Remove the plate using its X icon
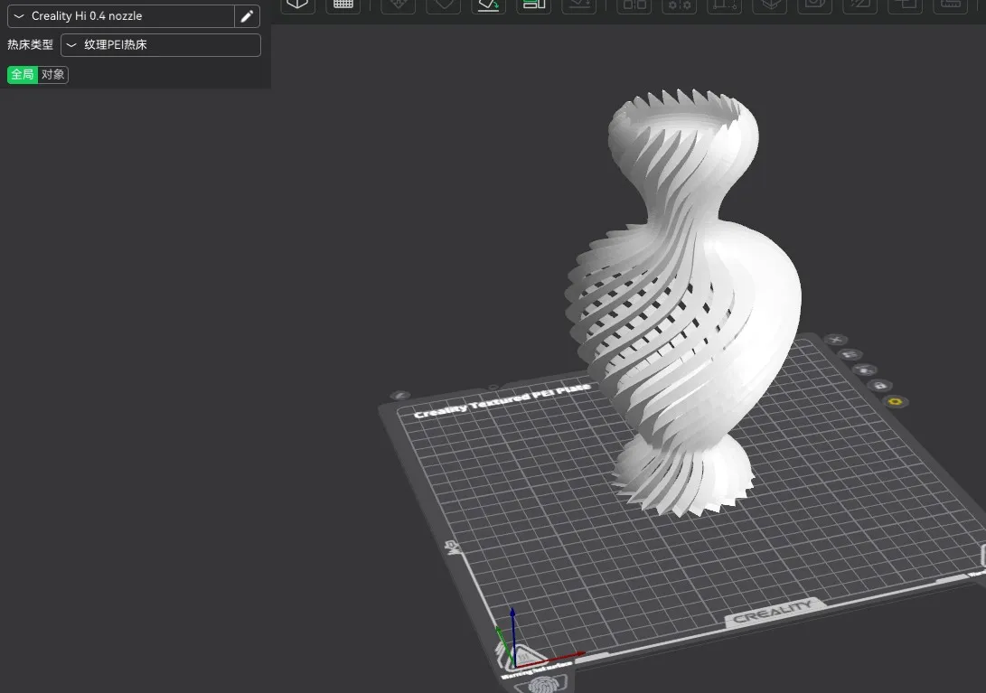The width and height of the screenshot is (986, 693). pos(836,340)
